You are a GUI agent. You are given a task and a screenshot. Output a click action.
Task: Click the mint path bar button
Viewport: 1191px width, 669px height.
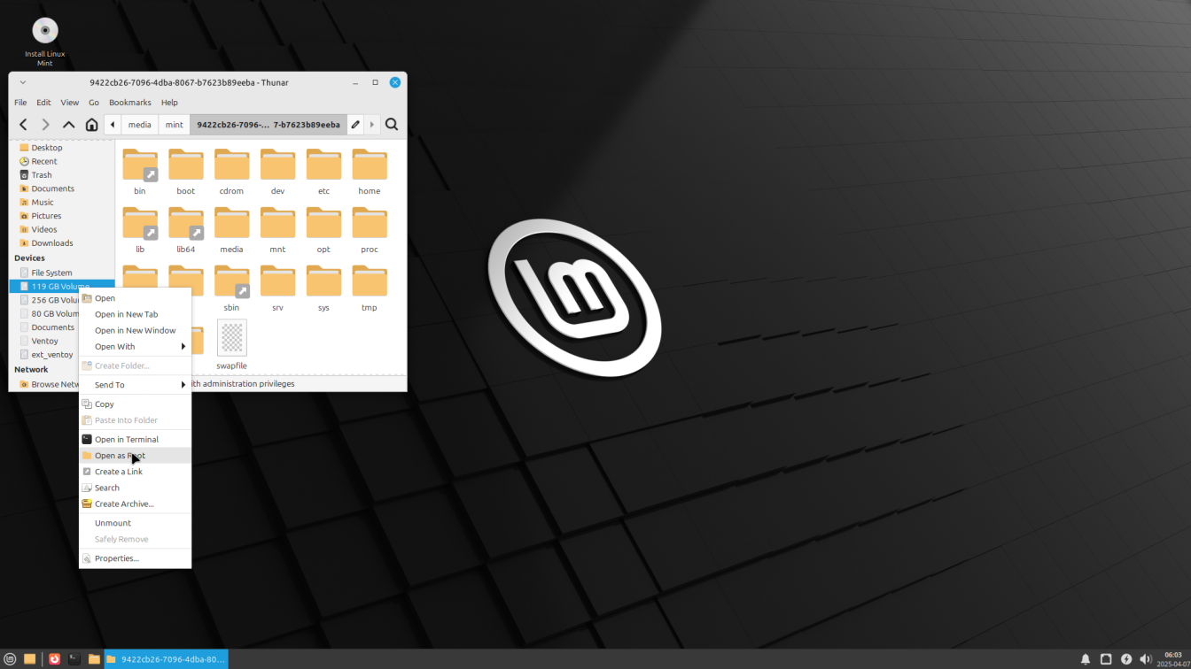click(175, 125)
